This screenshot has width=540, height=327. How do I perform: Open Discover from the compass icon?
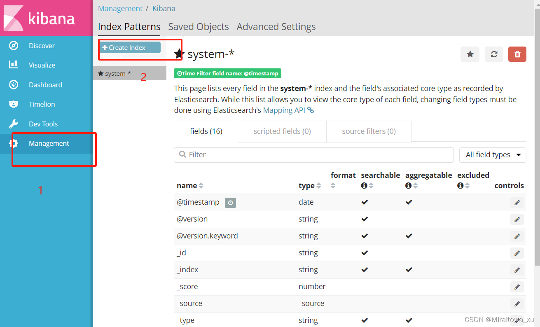(14, 46)
